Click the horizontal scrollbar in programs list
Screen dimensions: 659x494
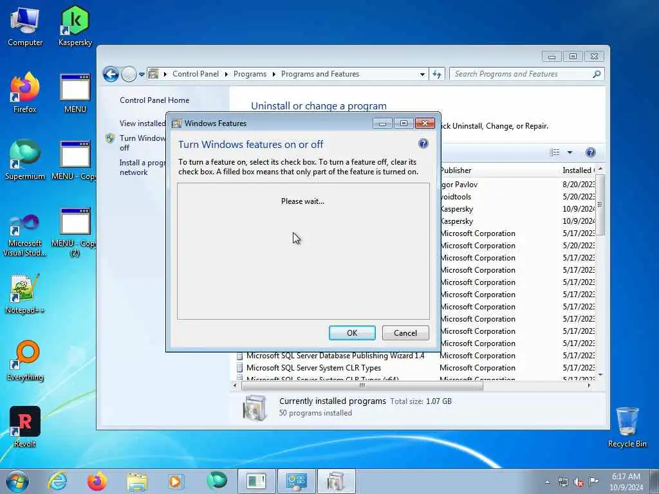pos(362,386)
